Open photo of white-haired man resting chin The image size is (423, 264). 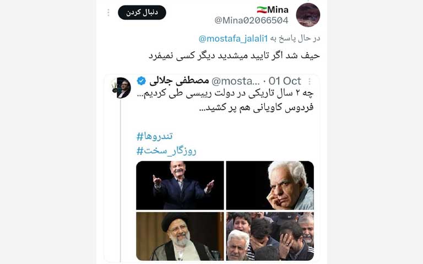click(270, 185)
